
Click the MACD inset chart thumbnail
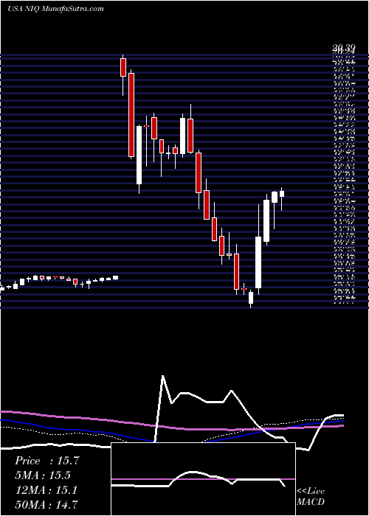point(203,479)
